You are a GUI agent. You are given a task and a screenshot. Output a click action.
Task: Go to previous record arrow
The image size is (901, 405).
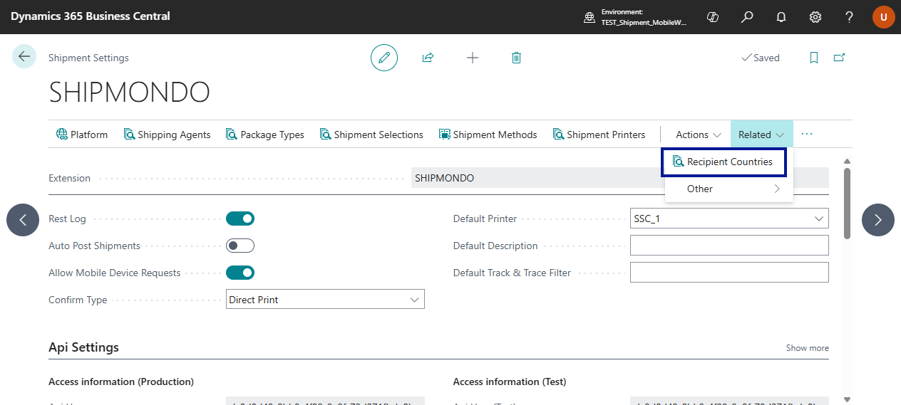tap(23, 220)
